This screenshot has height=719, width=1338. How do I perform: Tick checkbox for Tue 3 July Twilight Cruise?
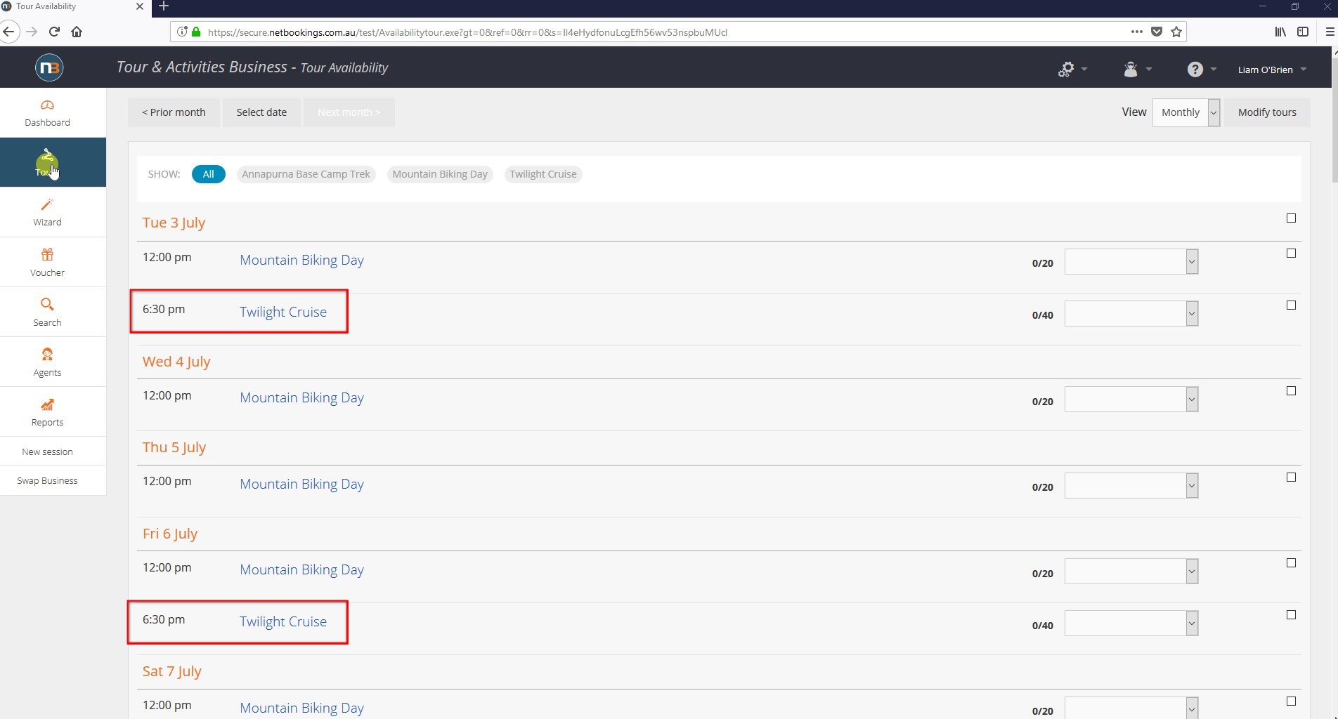click(x=1291, y=305)
